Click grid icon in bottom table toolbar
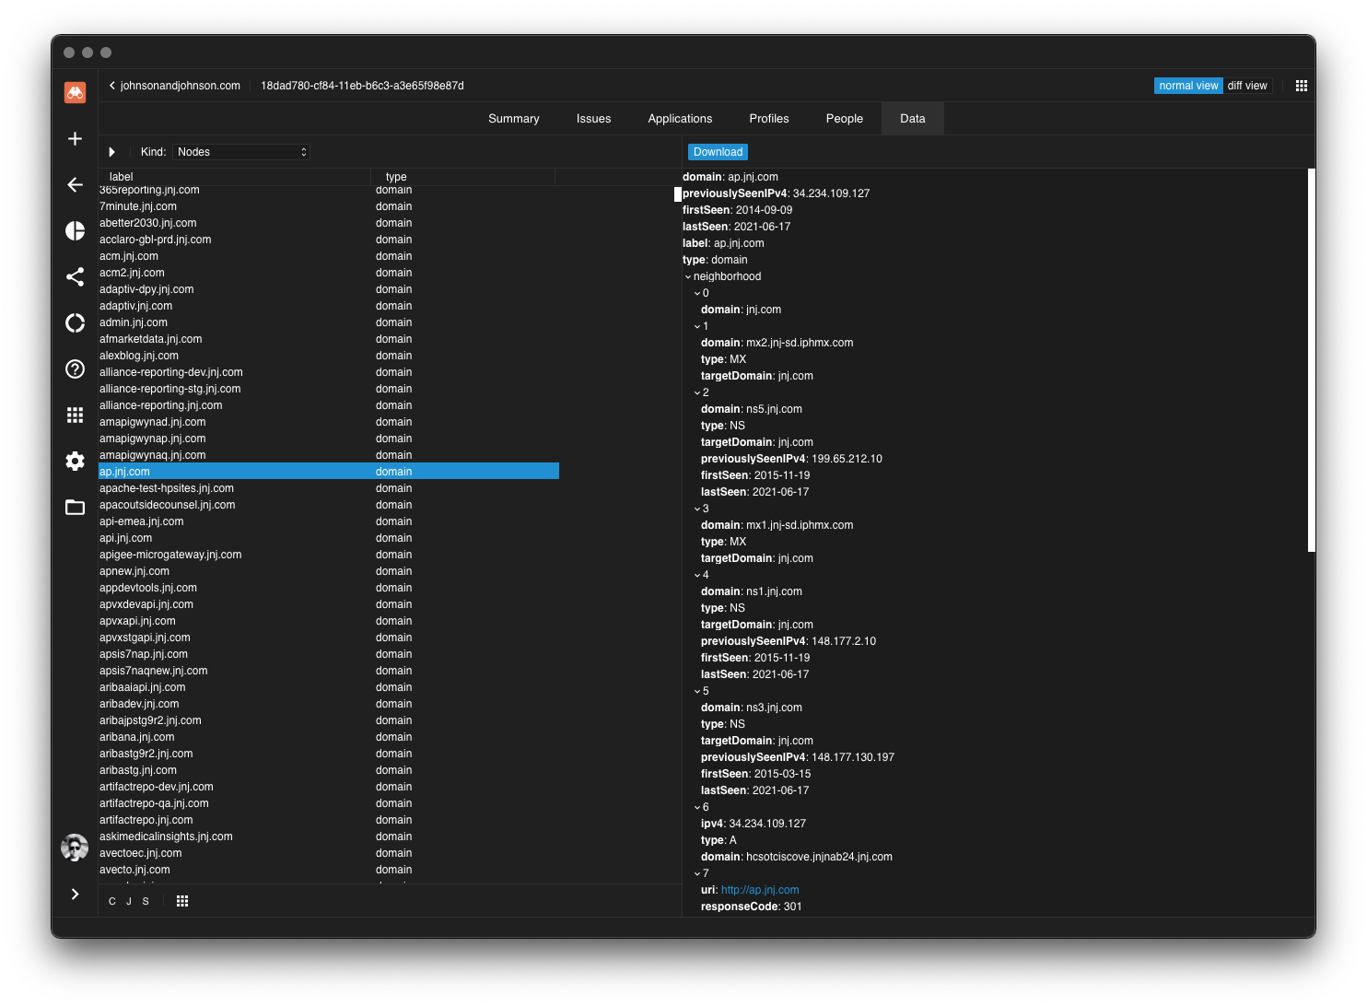 pyautogui.click(x=182, y=901)
